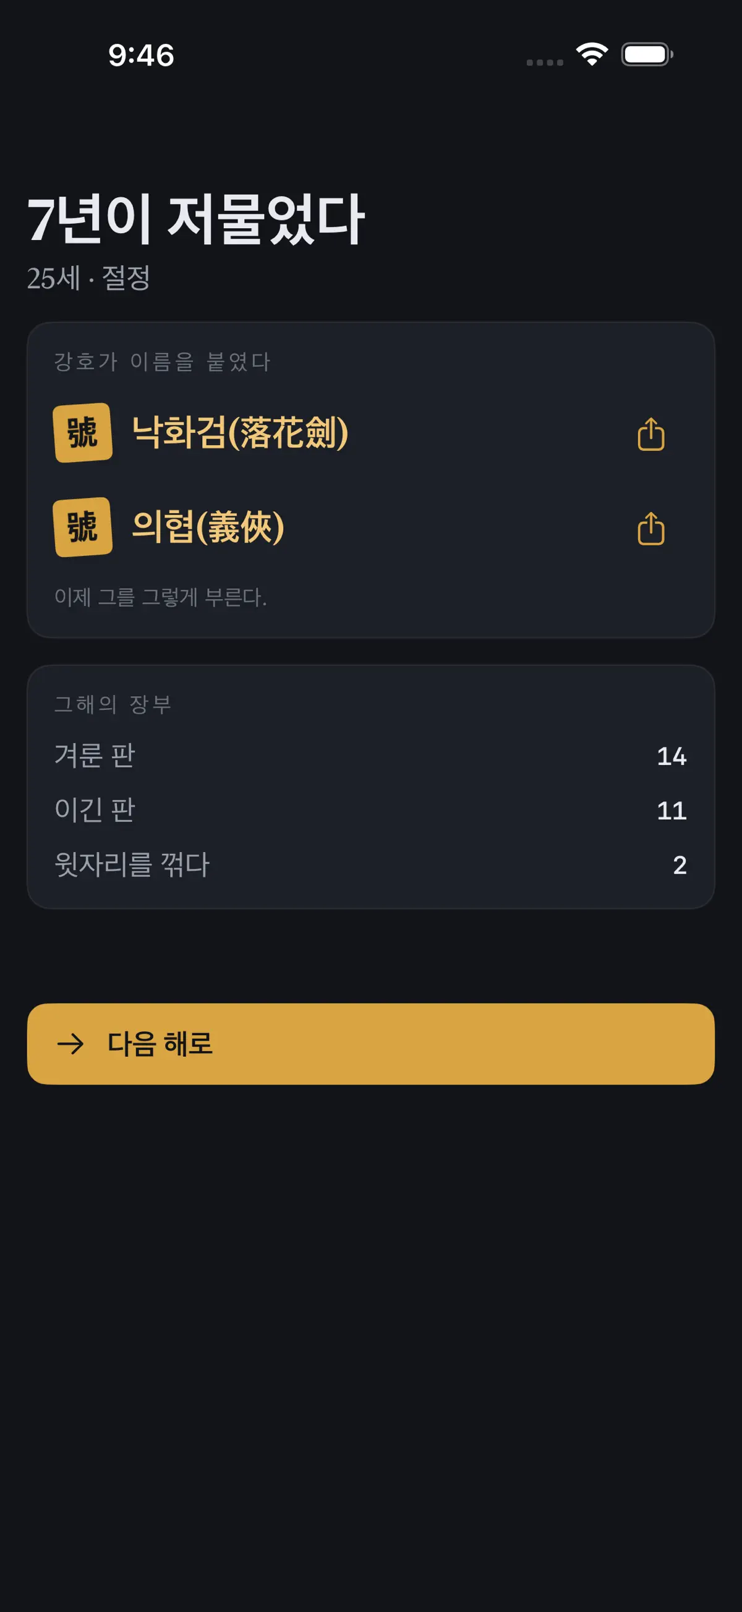
Task: Tap the 9:46 clock in status bar
Action: tap(142, 55)
